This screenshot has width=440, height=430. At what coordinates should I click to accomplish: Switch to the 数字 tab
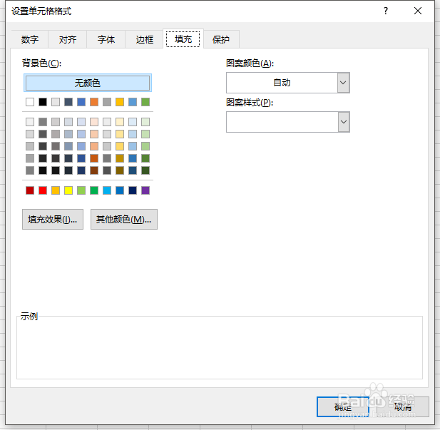pos(30,40)
